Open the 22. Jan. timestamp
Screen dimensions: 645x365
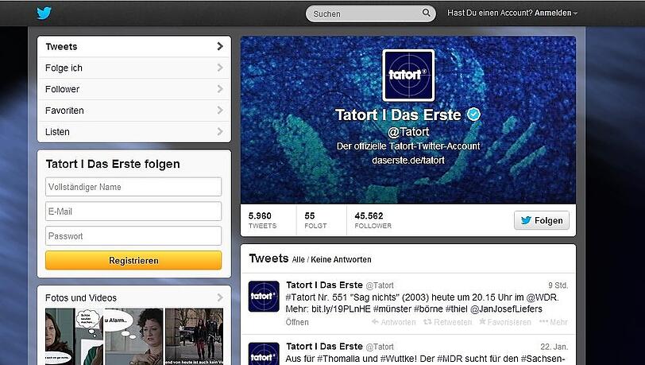coord(554,347)
